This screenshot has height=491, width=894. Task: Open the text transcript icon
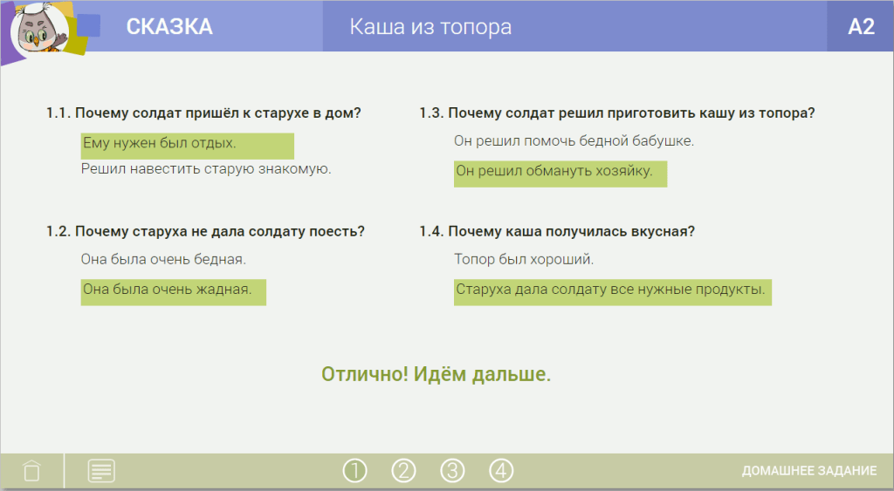click(101, 471)
